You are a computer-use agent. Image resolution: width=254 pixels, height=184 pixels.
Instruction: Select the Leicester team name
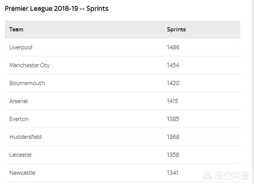[x=21, y=155]
